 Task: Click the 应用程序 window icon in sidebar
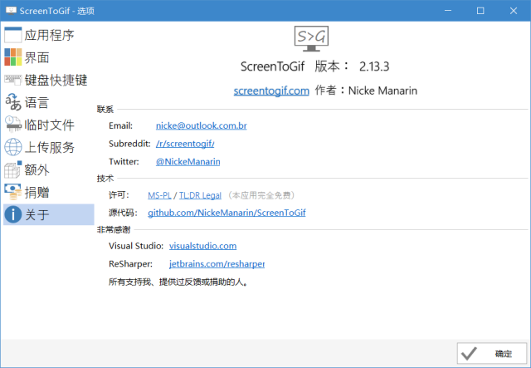click(13, 35)
